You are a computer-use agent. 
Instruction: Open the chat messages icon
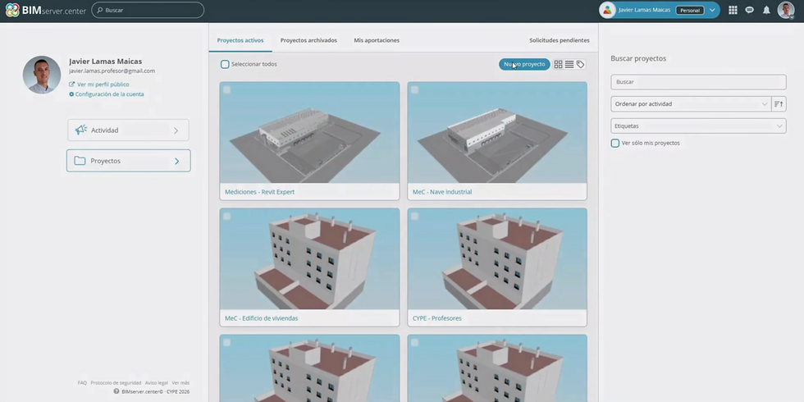[x=750, y=10]
